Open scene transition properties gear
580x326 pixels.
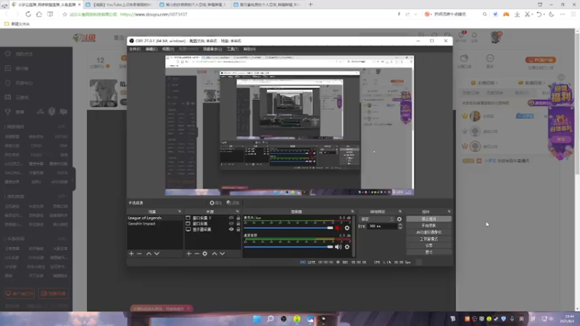coord(399,220)
